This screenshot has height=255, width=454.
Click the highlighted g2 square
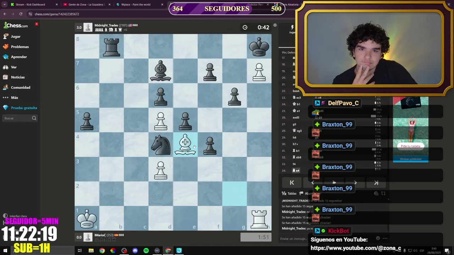coord(234,194)
